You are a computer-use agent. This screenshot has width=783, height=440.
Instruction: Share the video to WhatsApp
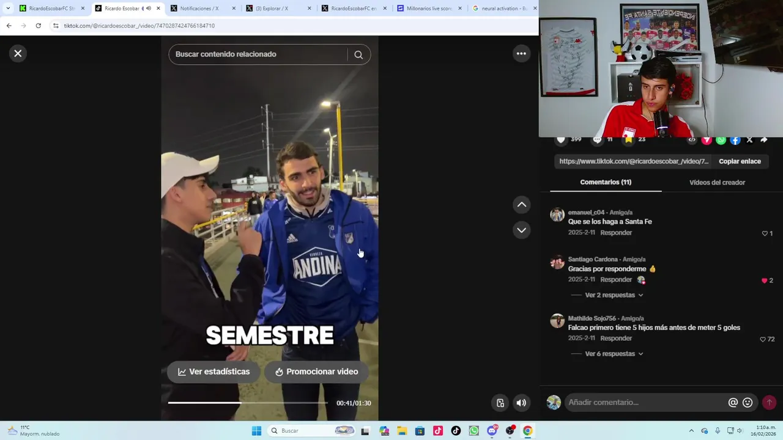coord(721,140)
